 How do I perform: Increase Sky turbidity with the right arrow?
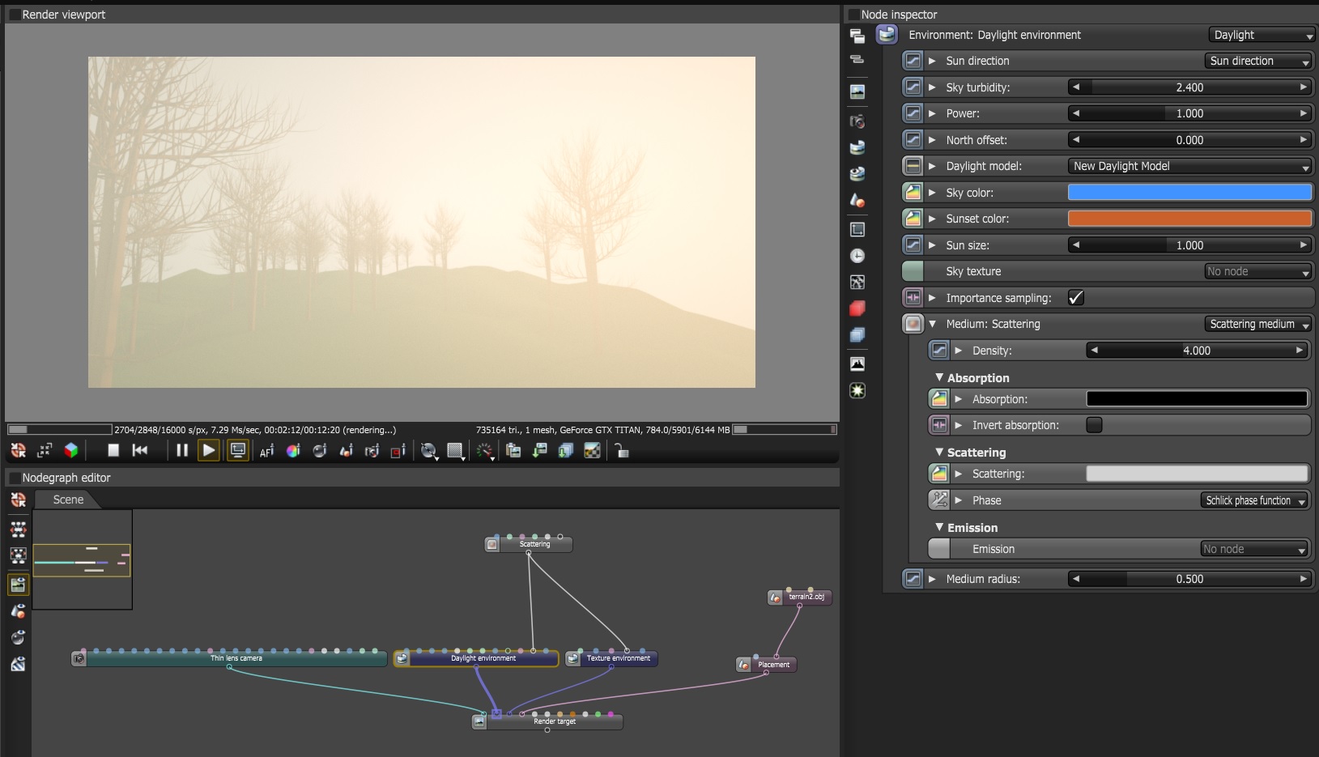[x=1303, y=87]
